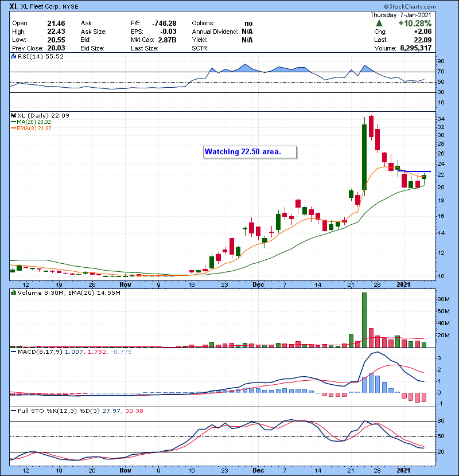Click the +10.28% percent change value
Viewport: 459px width, 476px height.
click(x=415, y=24)
